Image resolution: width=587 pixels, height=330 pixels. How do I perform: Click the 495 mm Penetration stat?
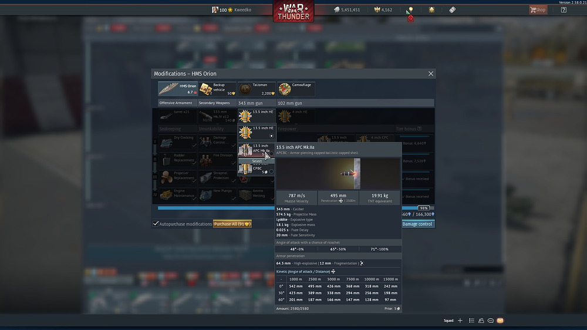[338, 198]
